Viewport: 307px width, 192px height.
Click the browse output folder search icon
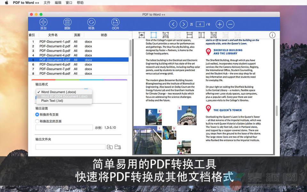click(x=110, y=147)
